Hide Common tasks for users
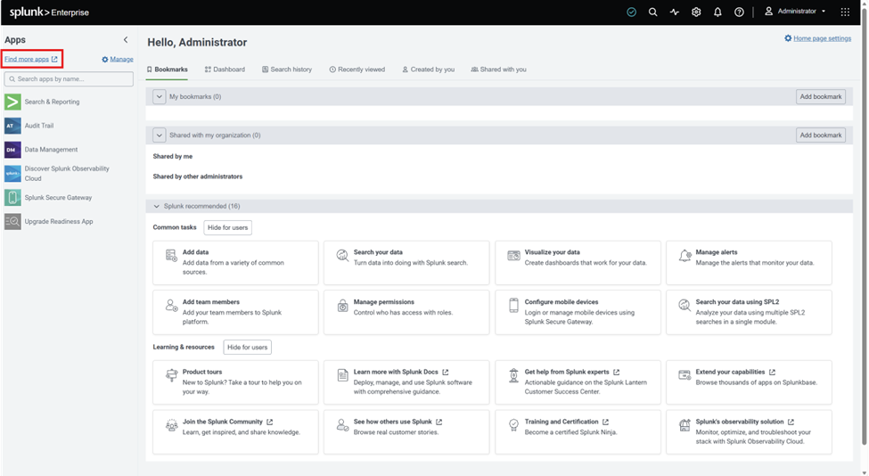The width and height of the screenshot is (869, 476). [228, 227]
